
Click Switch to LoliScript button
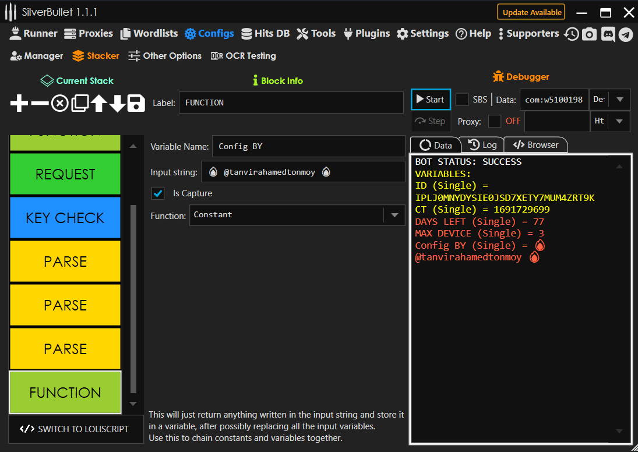click(x=76, y=429)
